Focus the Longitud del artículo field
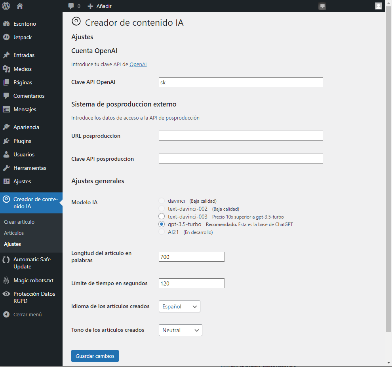 192,257
